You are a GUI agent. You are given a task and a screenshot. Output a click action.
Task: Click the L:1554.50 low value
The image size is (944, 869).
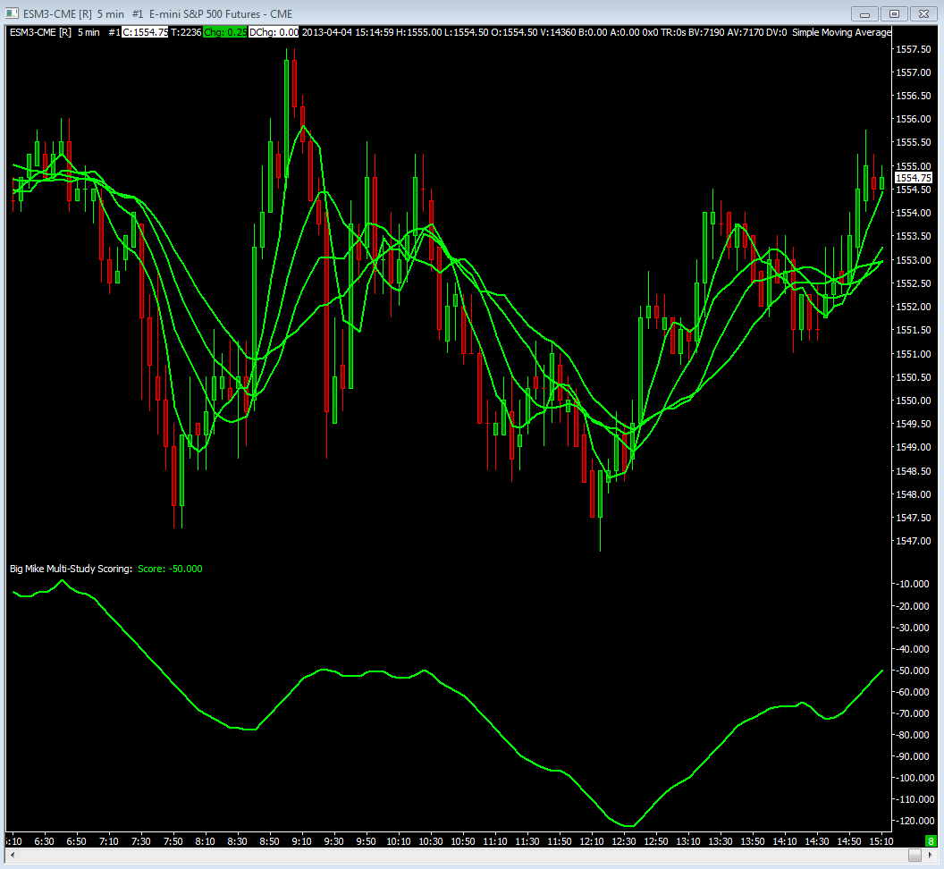467,32
